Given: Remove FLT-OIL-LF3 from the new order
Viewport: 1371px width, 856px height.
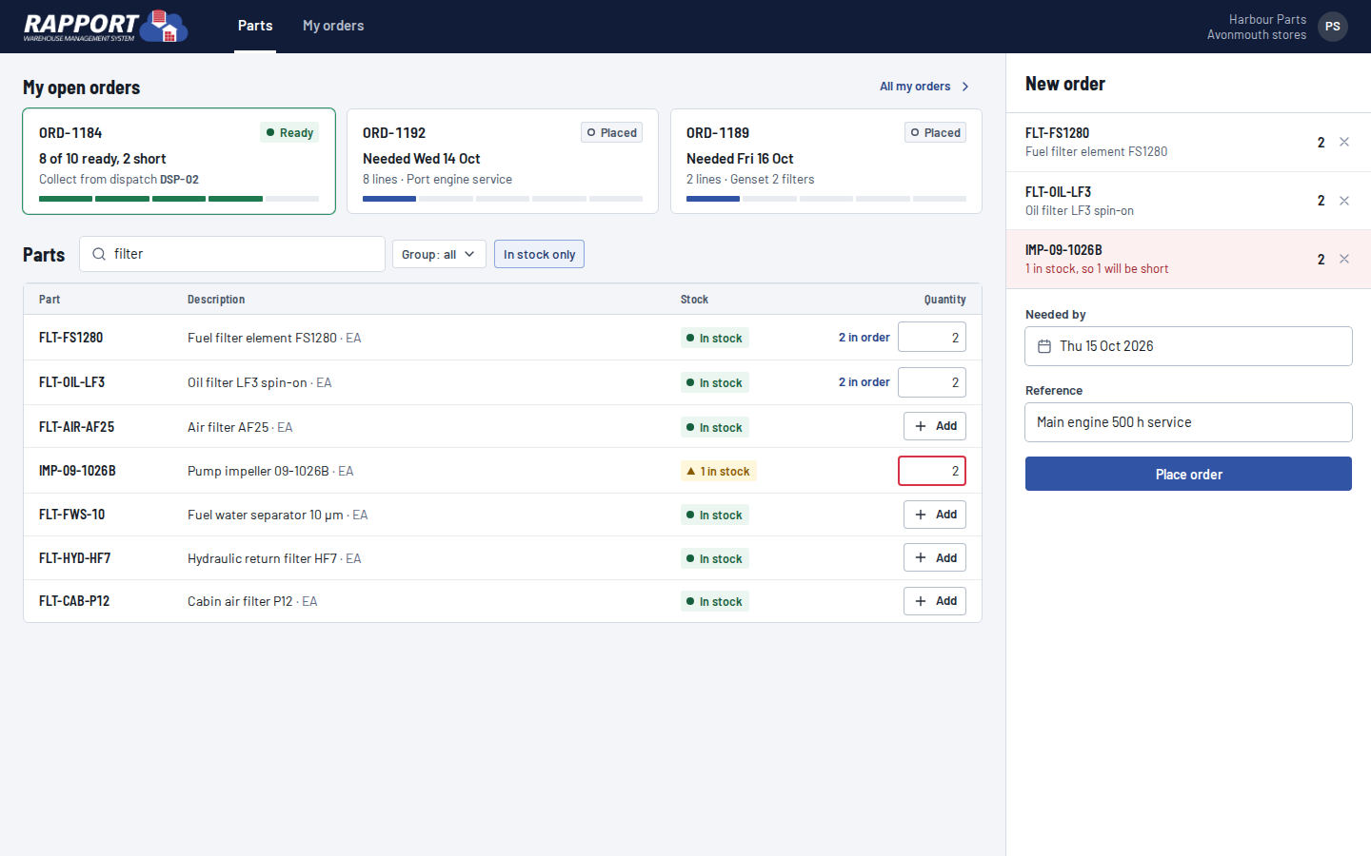Looking at the screenshot, I should (1344, 201).
